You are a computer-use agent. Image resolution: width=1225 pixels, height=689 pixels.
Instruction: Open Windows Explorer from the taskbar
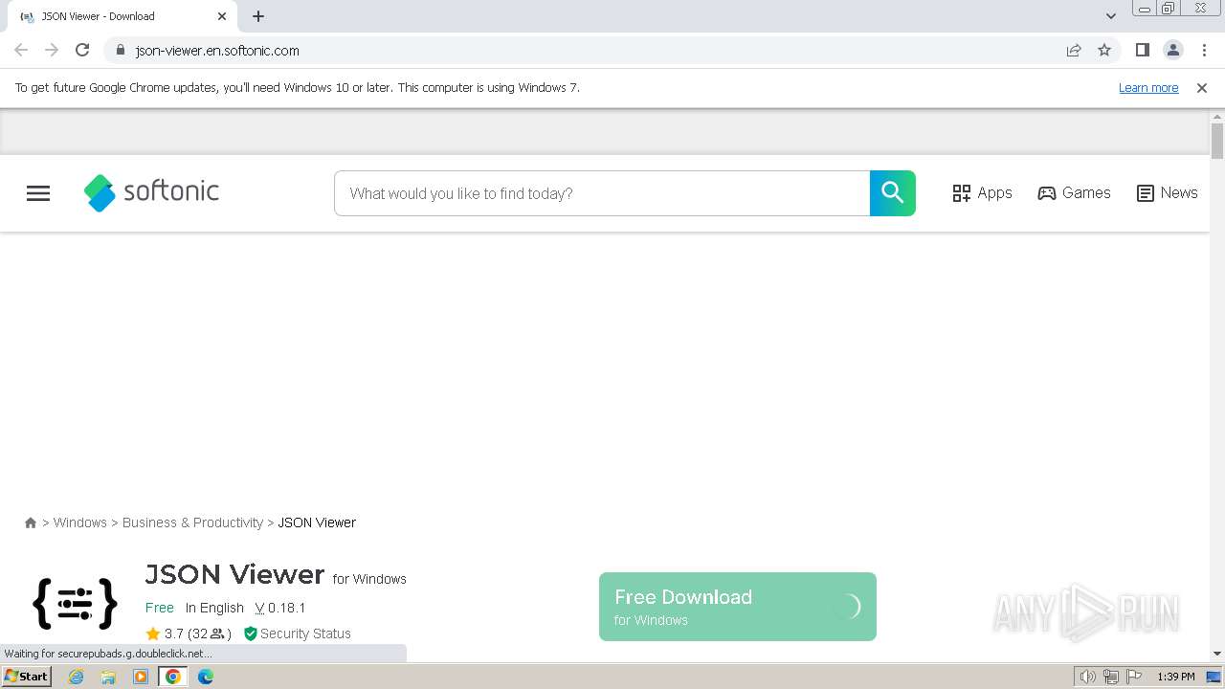(x=108, y=677)
